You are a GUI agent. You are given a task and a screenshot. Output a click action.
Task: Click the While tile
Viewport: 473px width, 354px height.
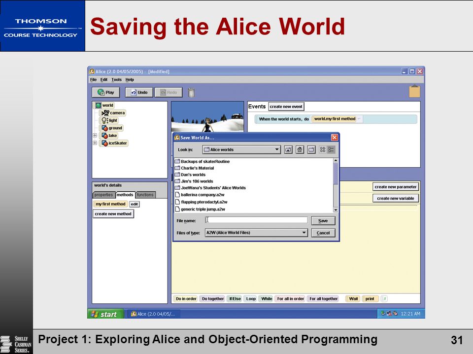pyautogui.click(x=267, y=299)
